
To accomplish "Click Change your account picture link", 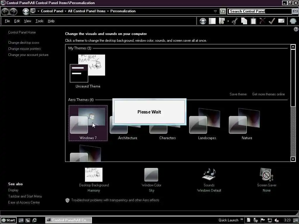I will coord(28,55).
